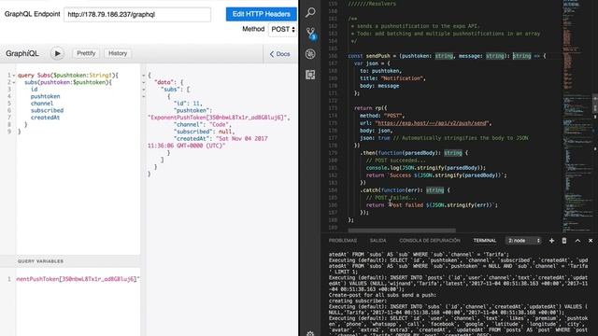598x336 pixels.
Task: Open VS Code Search from activity bar
Action: click(x=310, y=12)
